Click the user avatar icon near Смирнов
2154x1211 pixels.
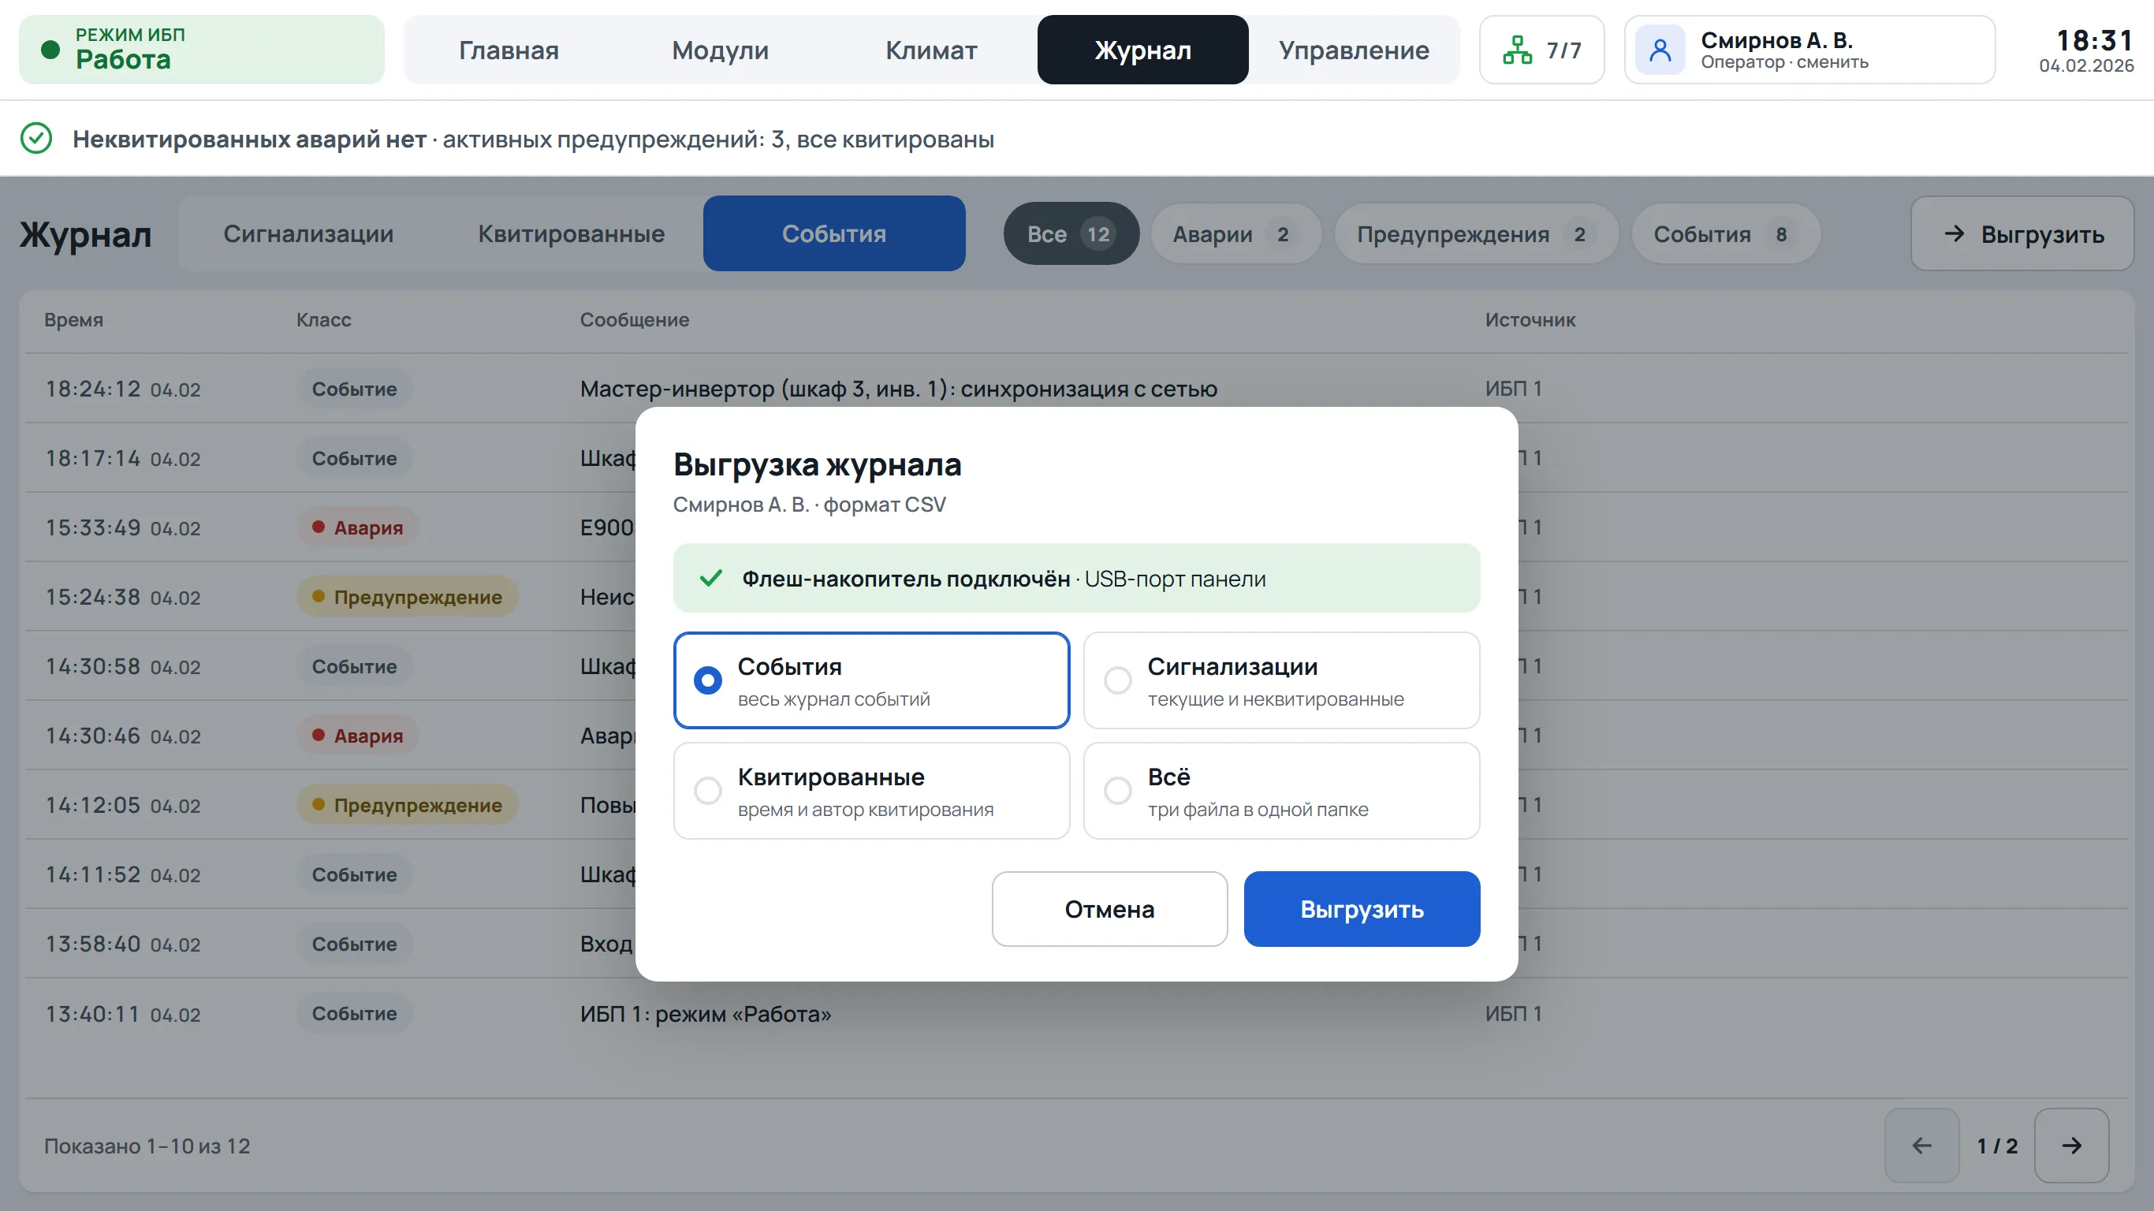pos(1660,50)
